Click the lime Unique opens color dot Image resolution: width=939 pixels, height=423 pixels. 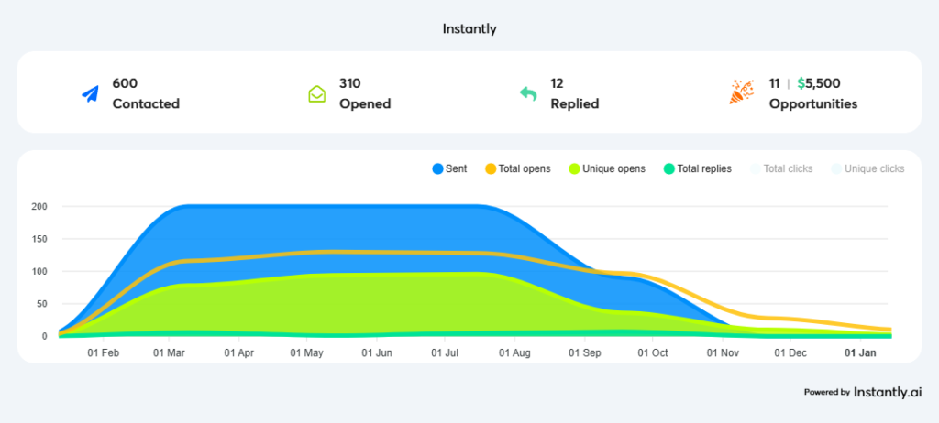pos(574,169)
